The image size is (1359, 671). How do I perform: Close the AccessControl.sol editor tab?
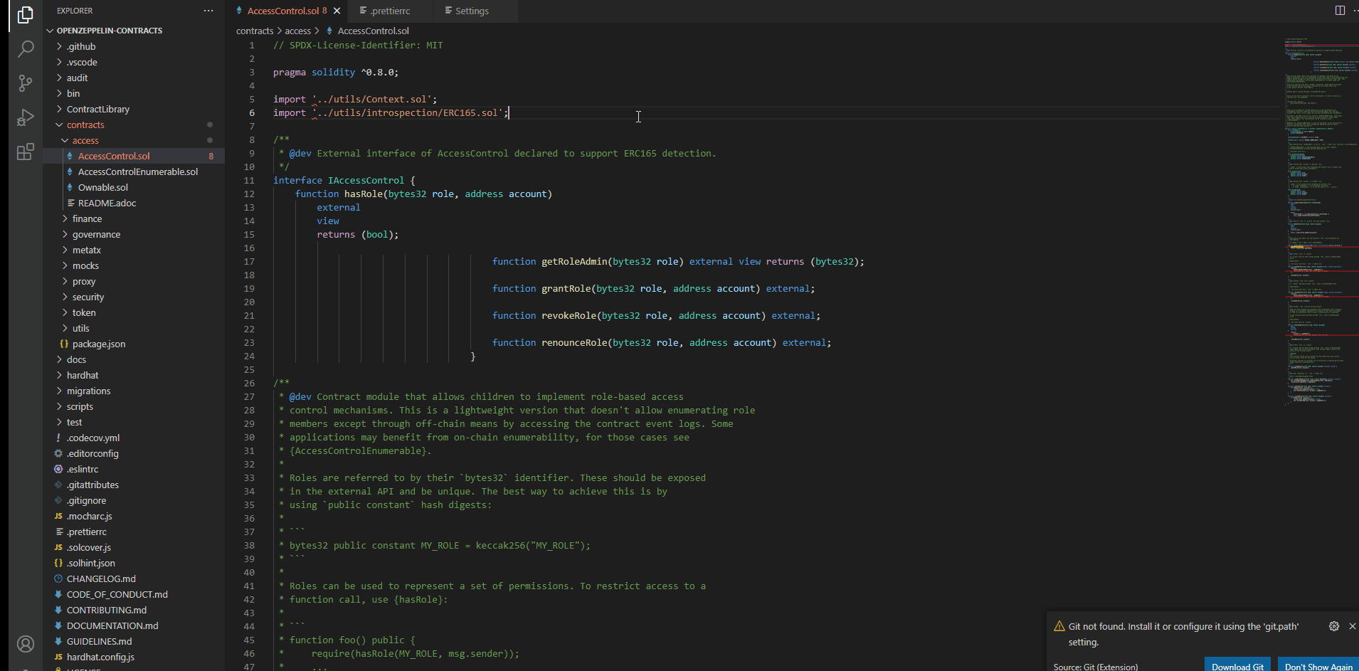(337, 11)
